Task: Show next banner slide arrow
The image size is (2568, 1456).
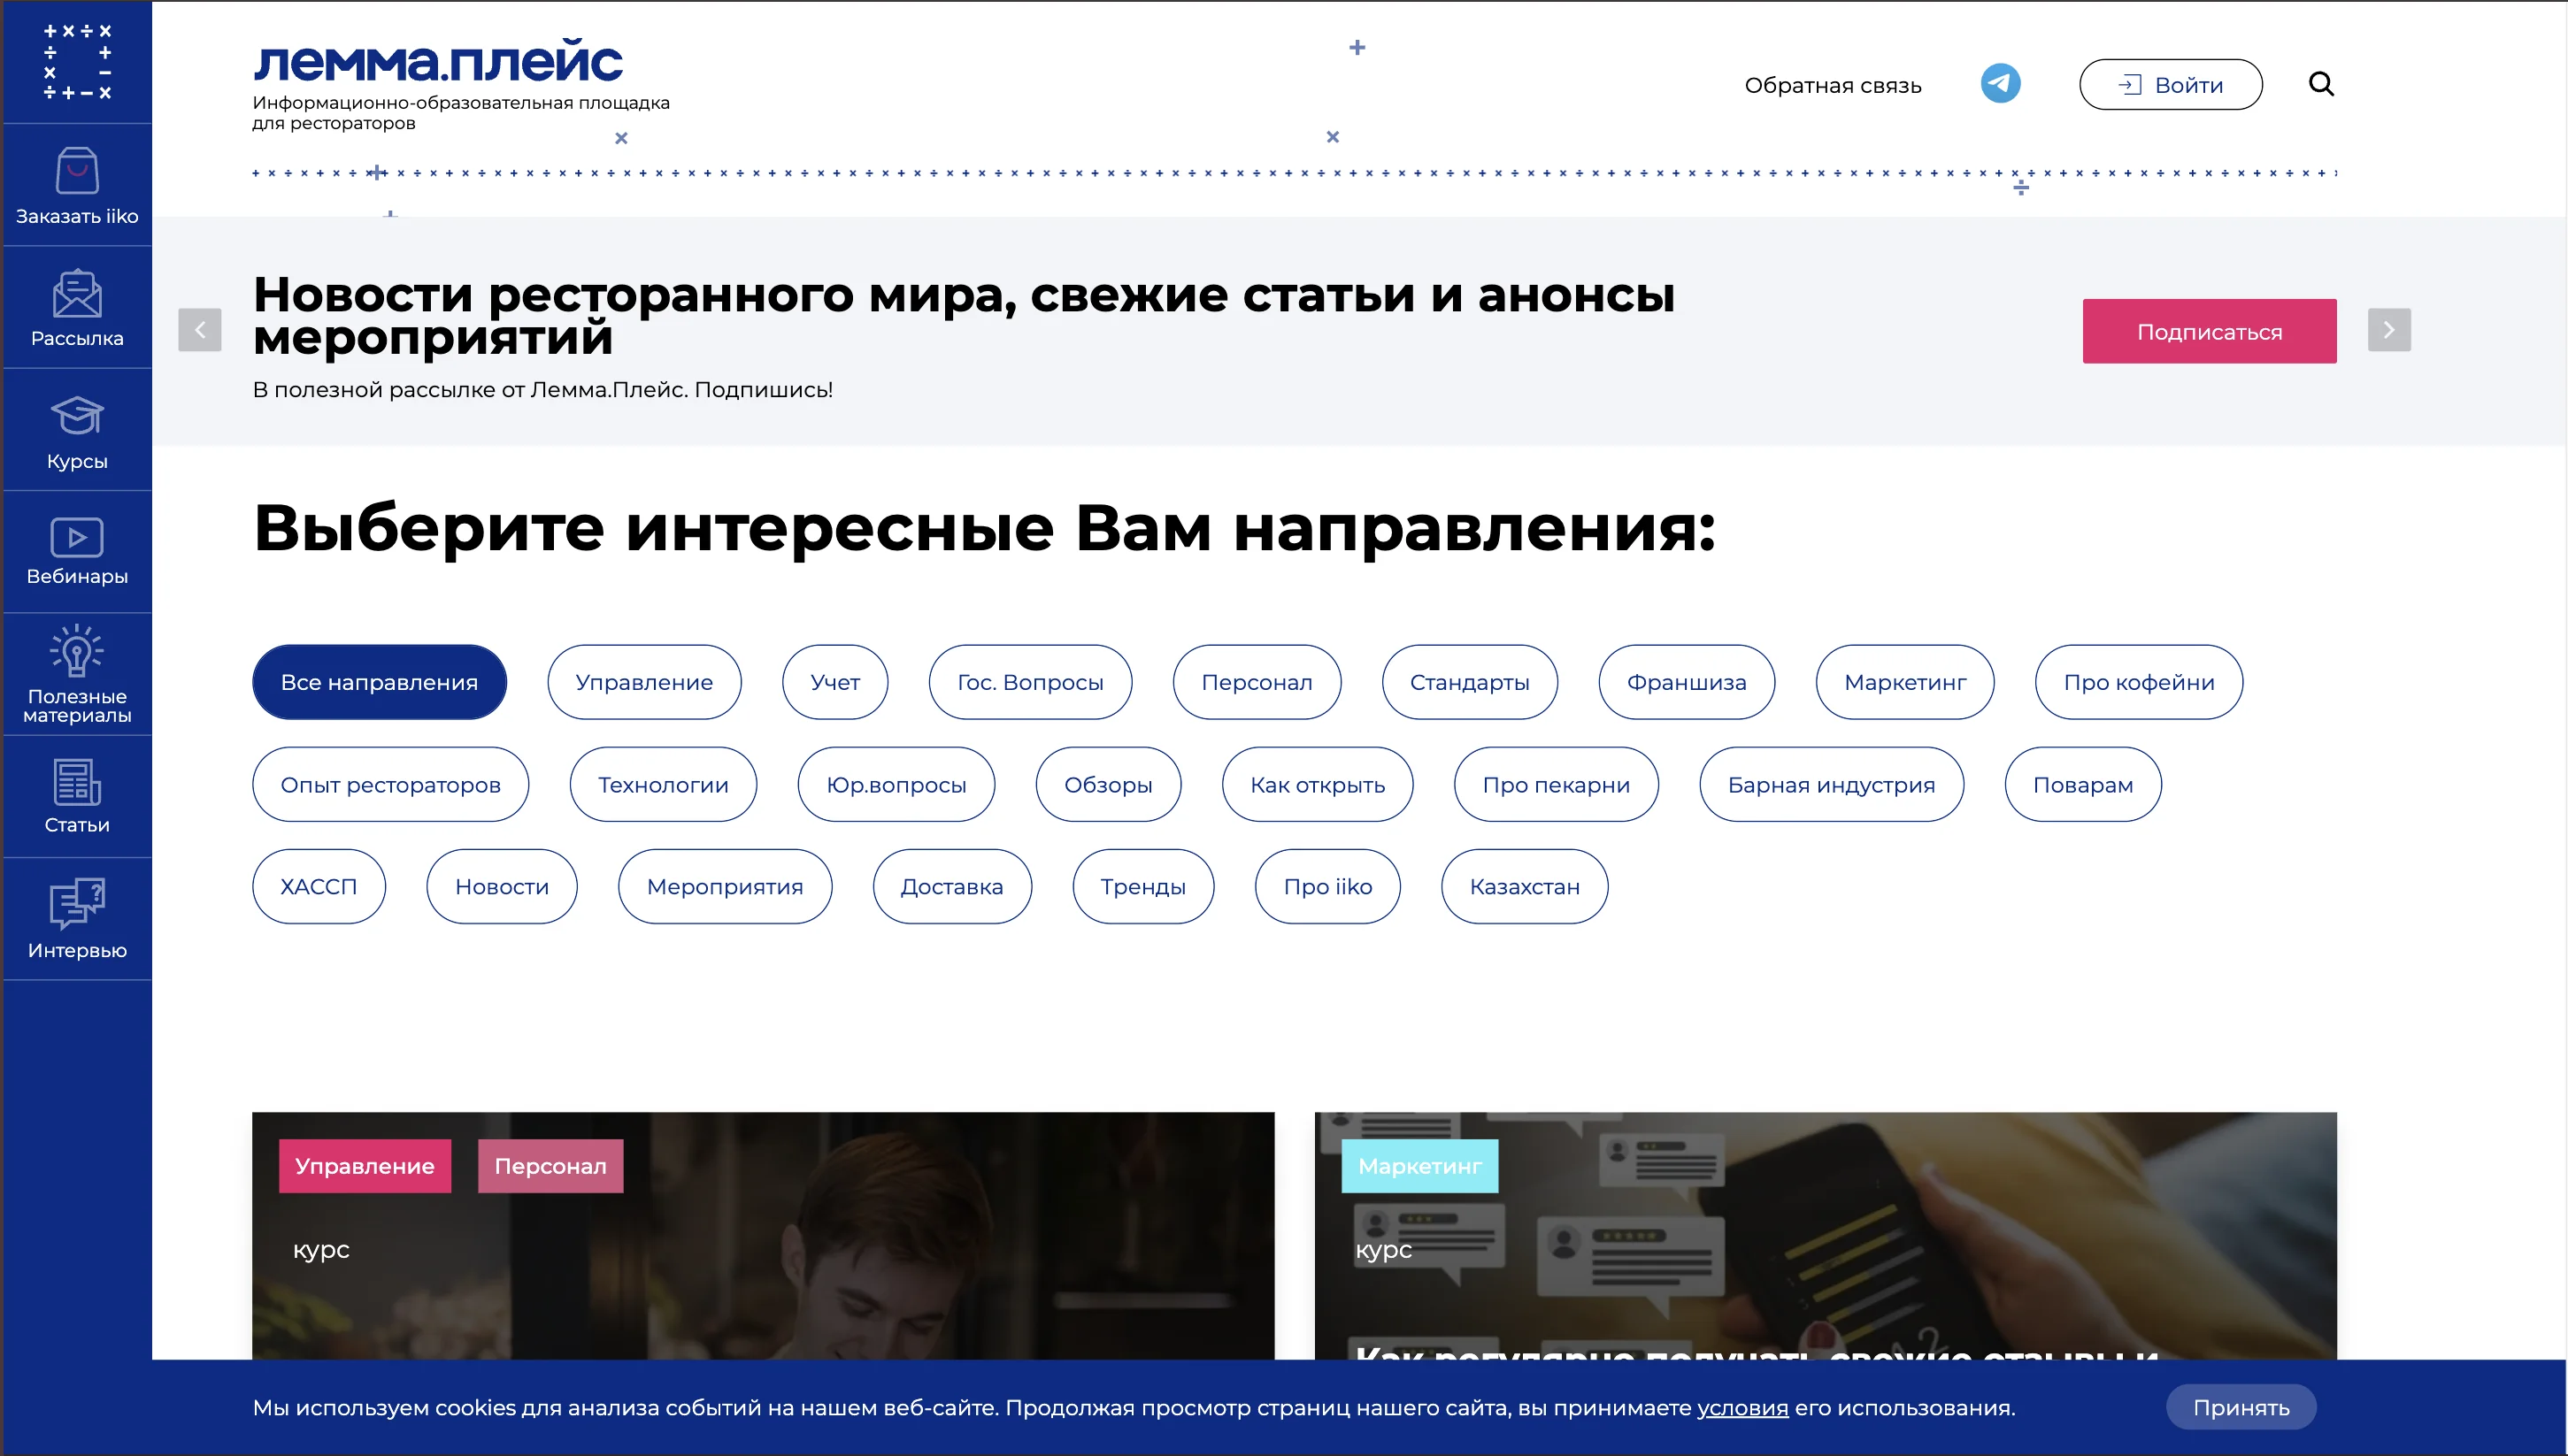Action: (x=2389, y=330)
